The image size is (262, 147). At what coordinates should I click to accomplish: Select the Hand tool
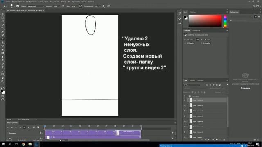(2, 78)
